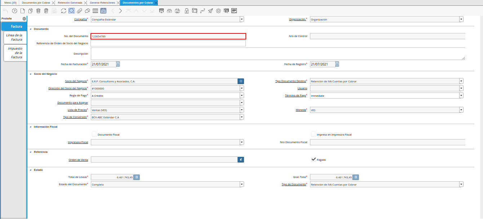This screenshot has height=219, width=483.
Task: Open the Impuesto de la Factura side tab
Action: pos(16,53)
